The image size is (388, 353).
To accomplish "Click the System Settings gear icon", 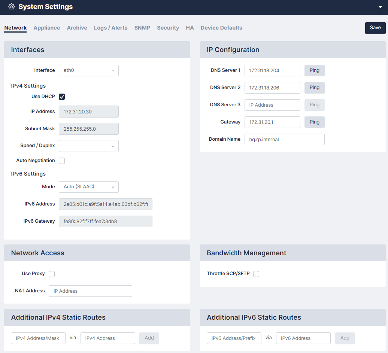I will pos(11,7).
